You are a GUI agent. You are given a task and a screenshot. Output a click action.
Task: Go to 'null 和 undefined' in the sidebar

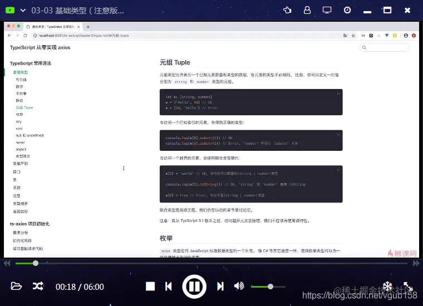tap(29, 135)
